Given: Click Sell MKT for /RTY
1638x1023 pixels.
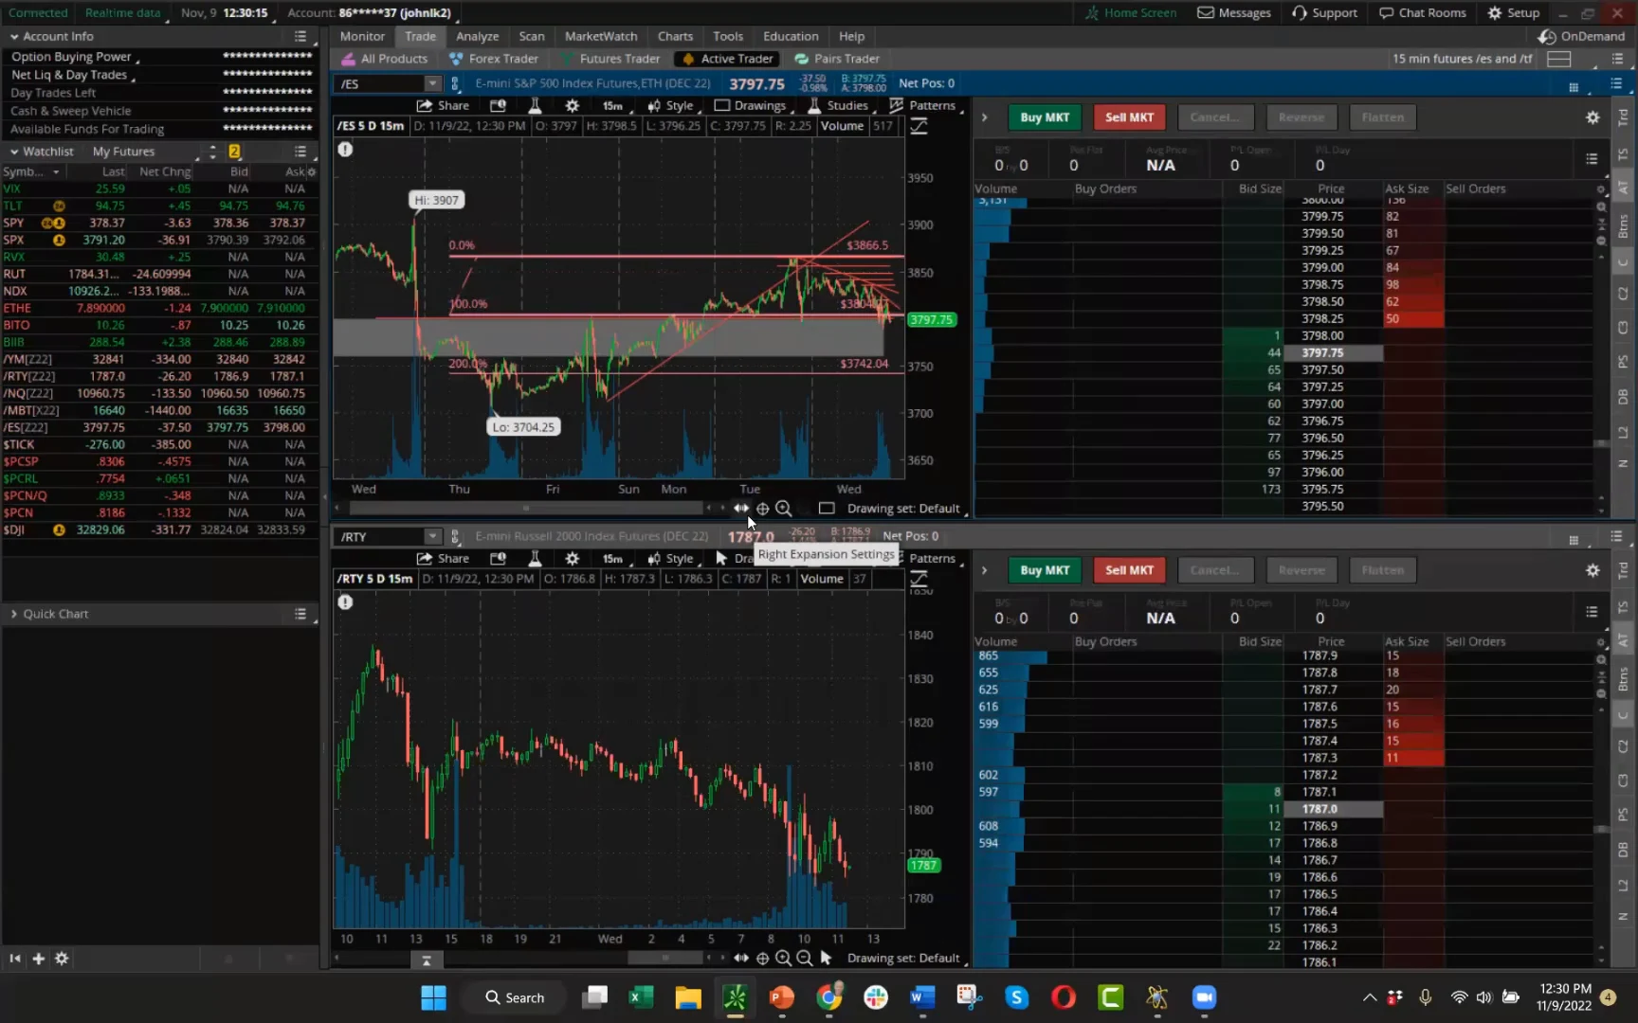Looking at the screenshot, I should coord(1129,570).
